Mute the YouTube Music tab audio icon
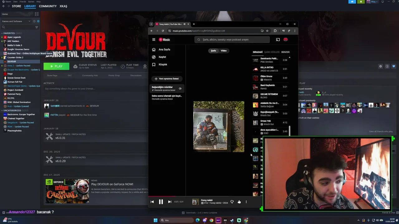 [185, 24]
